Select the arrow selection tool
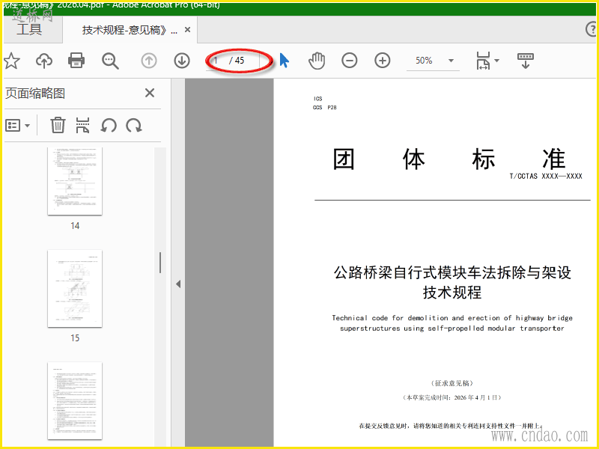This screenshot has height=449, width=599. (285, 61)
